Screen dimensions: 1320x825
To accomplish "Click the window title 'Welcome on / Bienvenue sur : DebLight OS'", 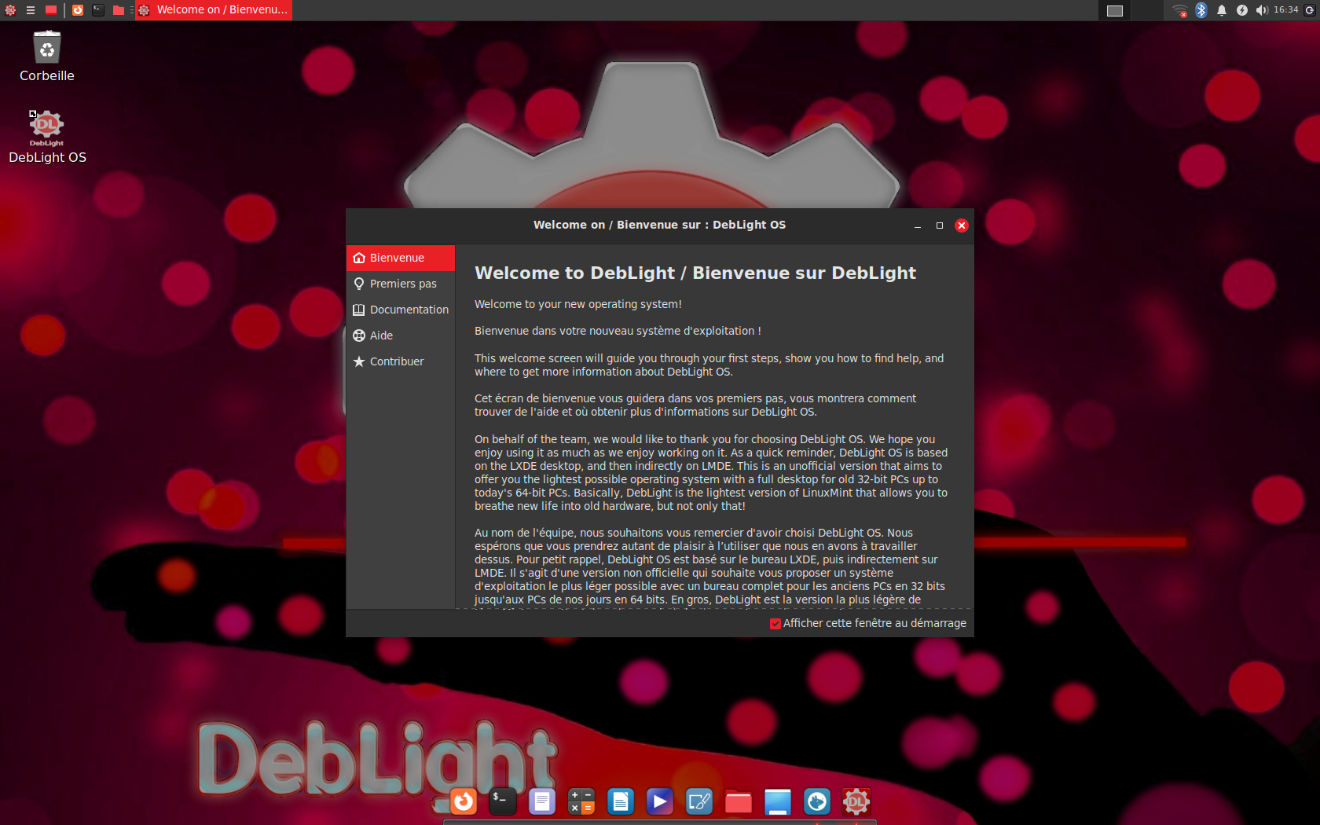I will (659, 225).
